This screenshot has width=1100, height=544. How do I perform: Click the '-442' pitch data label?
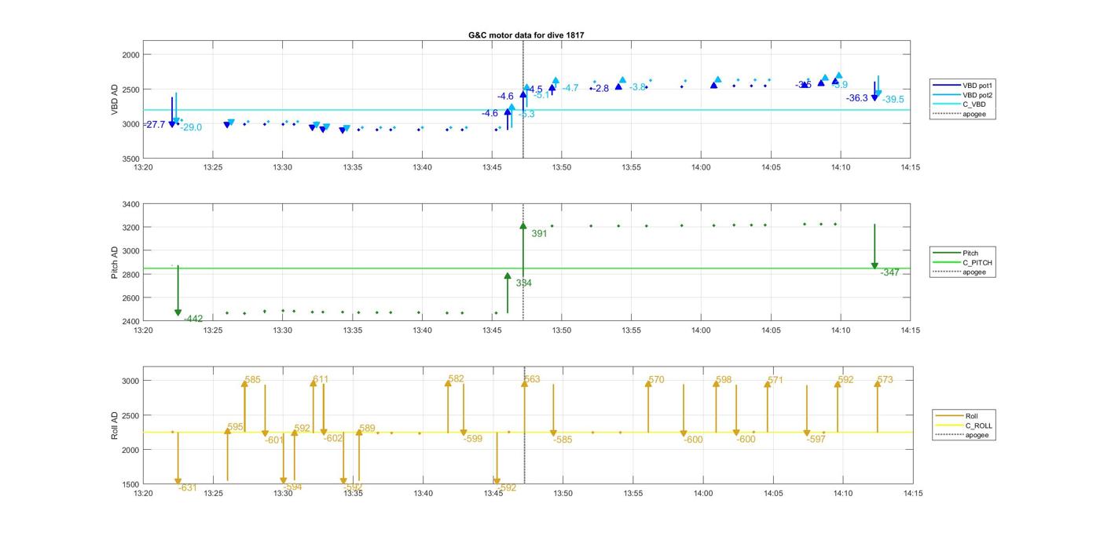pos(193,319)
